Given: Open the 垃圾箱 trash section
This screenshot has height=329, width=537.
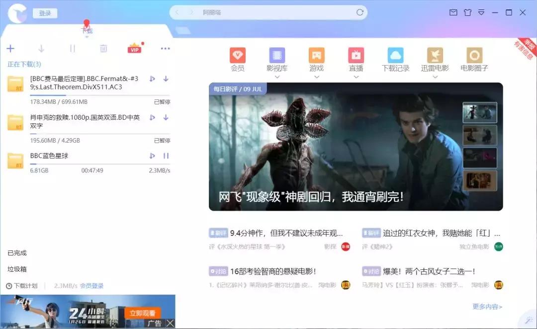Looking at the screenshot, I should [x=17, y=268].
